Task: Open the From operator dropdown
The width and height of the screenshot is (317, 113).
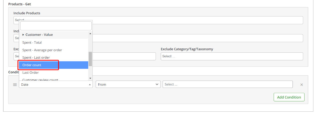Action: pyautogui.click(x=128, y=84)
